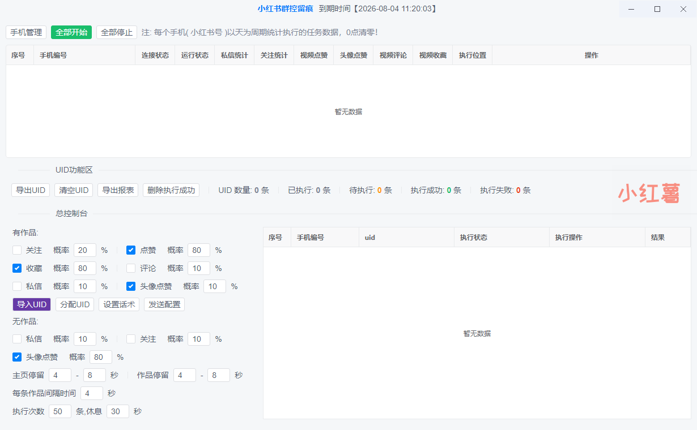Viewport: 697px width, 430px height.
Task: Enable the 评论 checkbox
Action: click(x=131, y=268)
